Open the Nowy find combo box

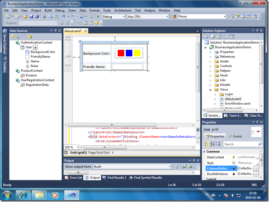[224, 17]
